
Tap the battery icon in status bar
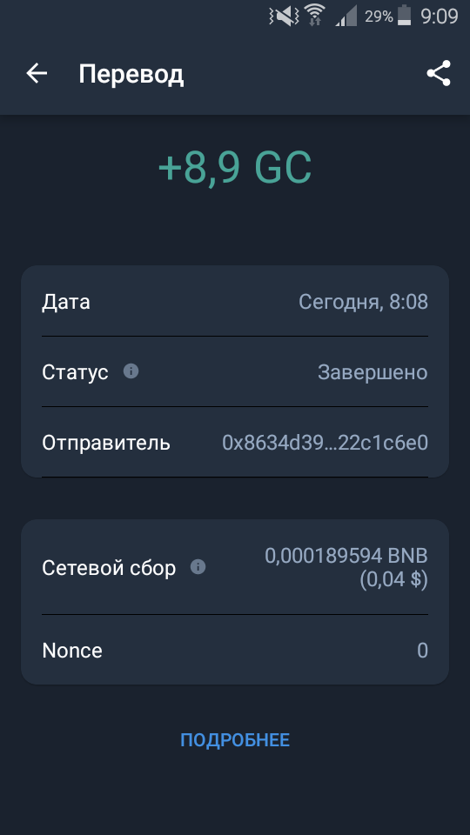(x=405, y=15)
